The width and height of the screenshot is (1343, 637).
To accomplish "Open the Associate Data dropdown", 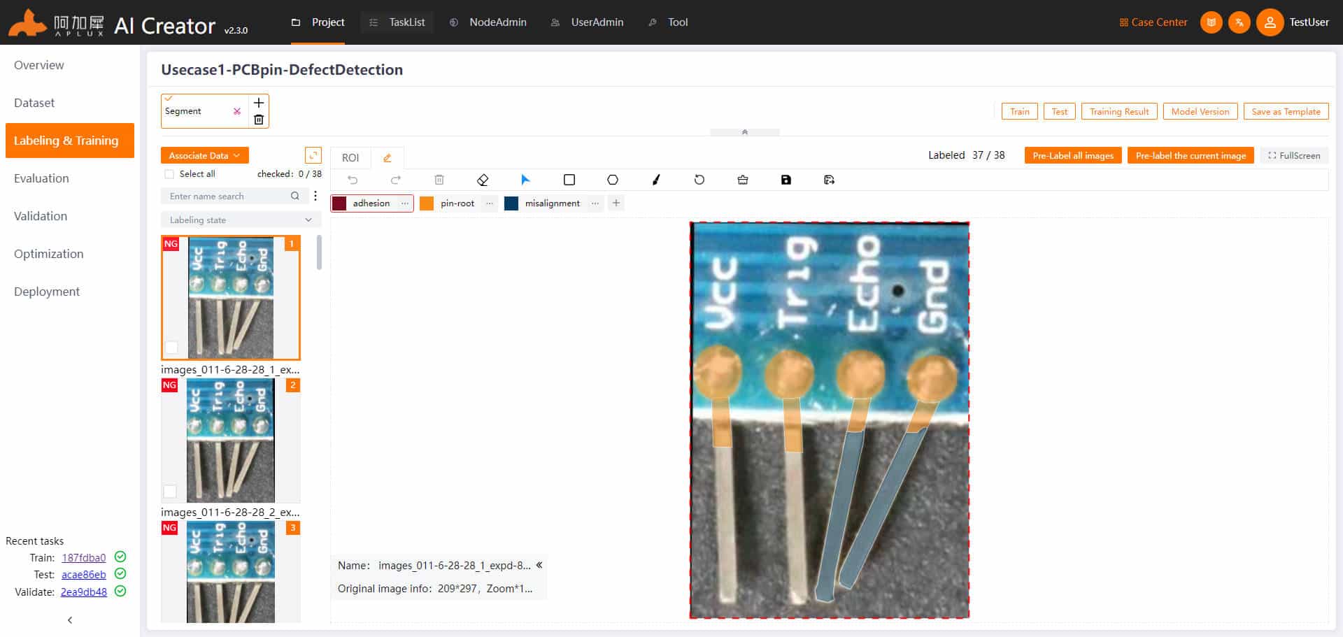I will tap(204, 155).
